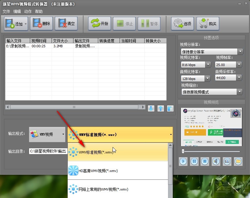Click the 当前时间 column header

click(132, 41)
